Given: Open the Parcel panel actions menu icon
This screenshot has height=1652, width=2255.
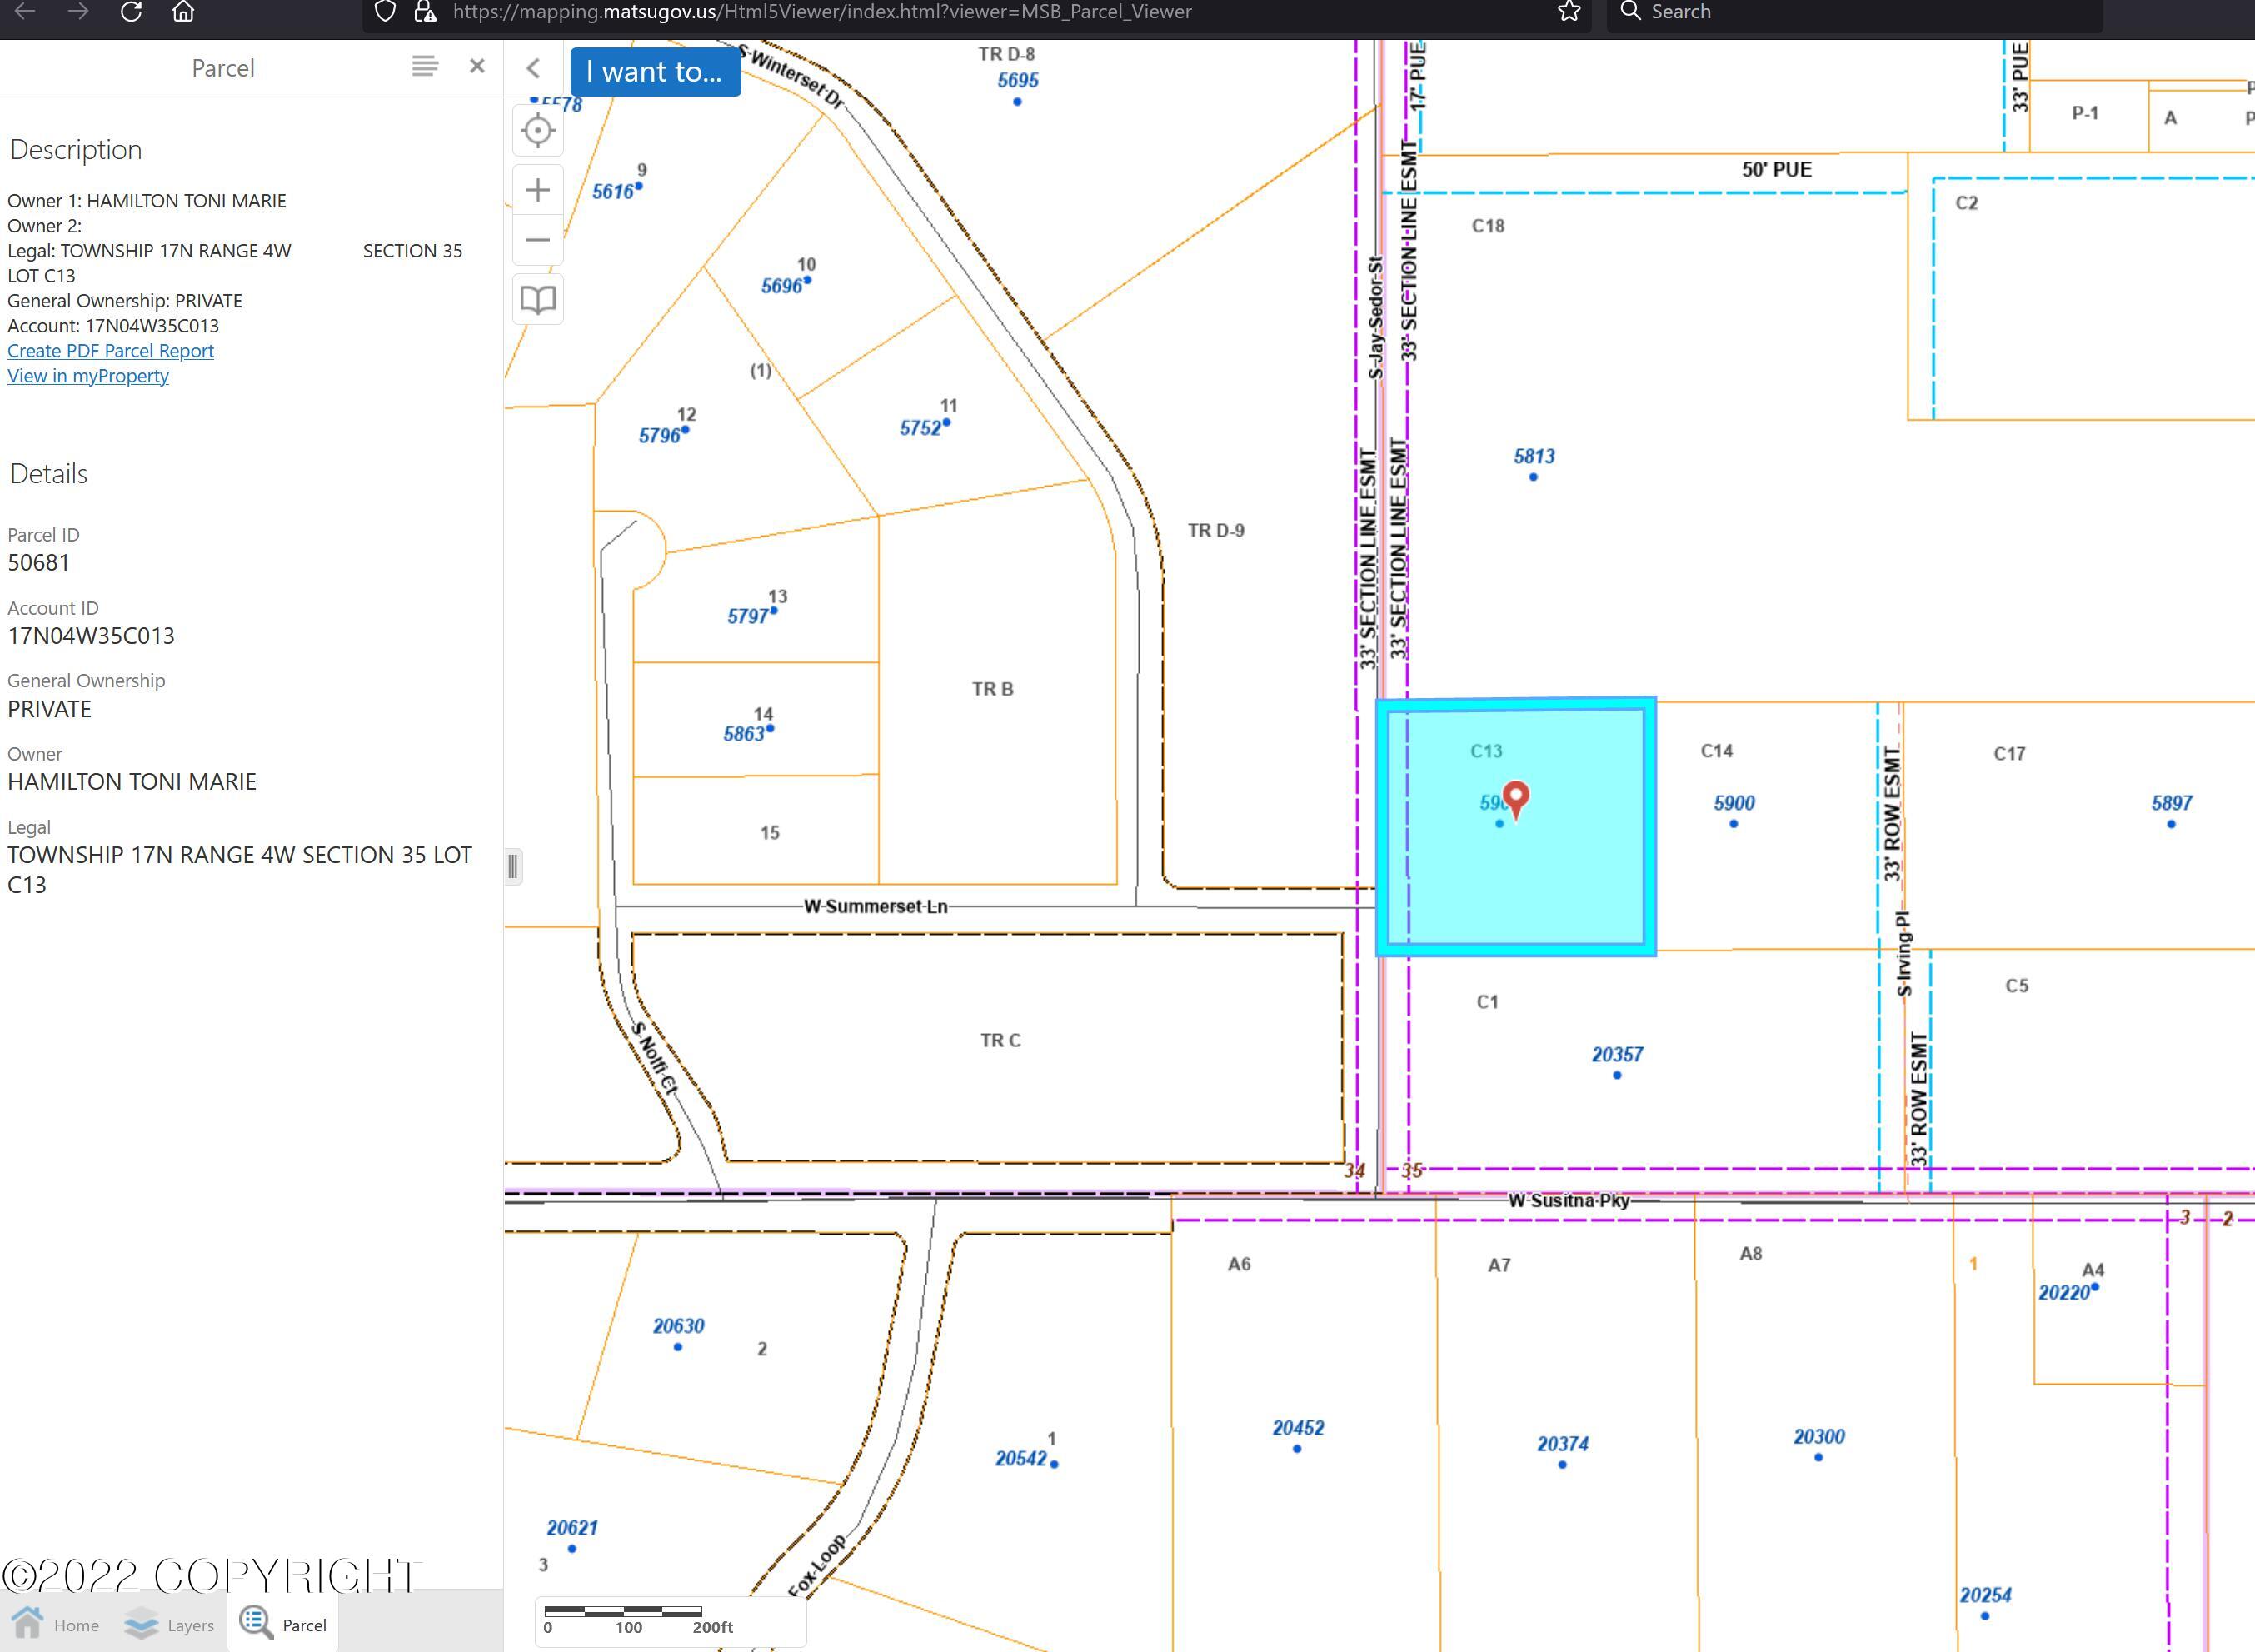Looking at the screenshot, I should point(425,67).
